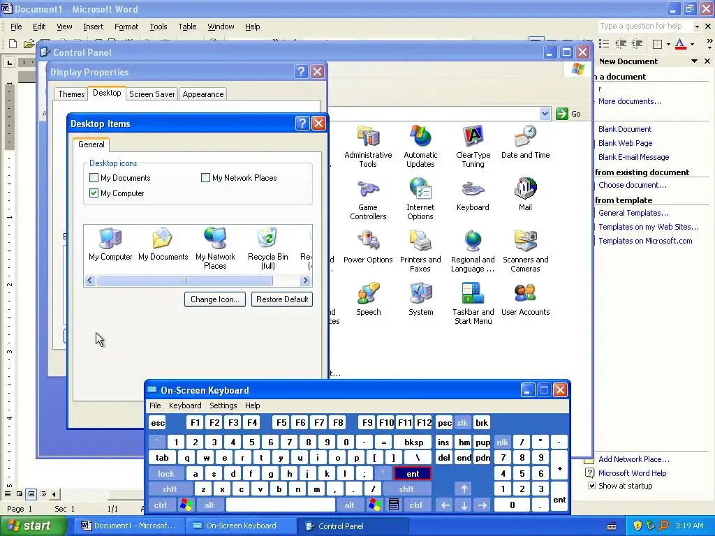This screenshot has width=715, height=536.
Task: Open Internet Options icon
Action: (x=420, y=199)
